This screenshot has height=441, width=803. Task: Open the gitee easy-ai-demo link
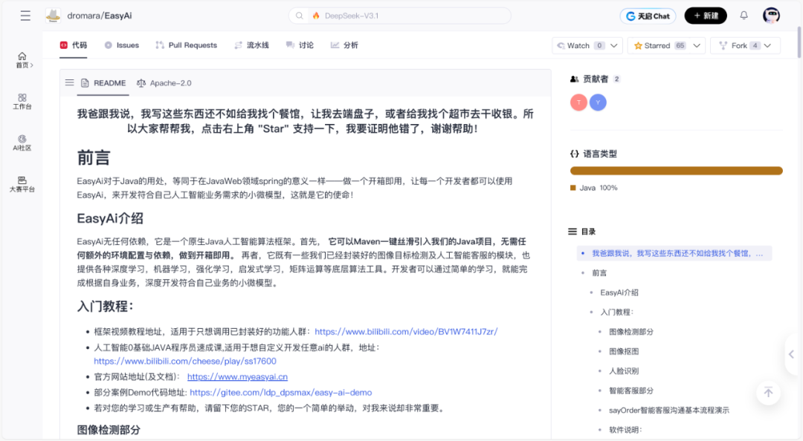click(x=280, y=393)
